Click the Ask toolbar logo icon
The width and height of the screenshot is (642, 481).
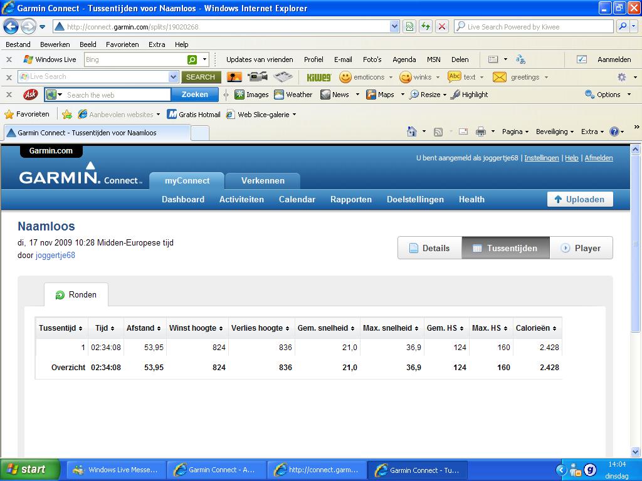tap(30, 95)
